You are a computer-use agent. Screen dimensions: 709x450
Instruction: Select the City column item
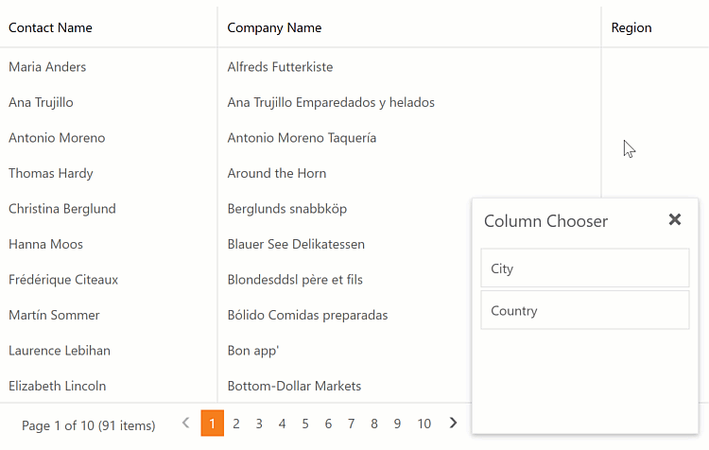(x=584, y=268)
